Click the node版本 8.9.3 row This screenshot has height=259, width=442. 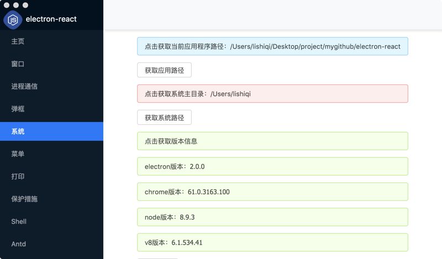(x=272, y=217)
